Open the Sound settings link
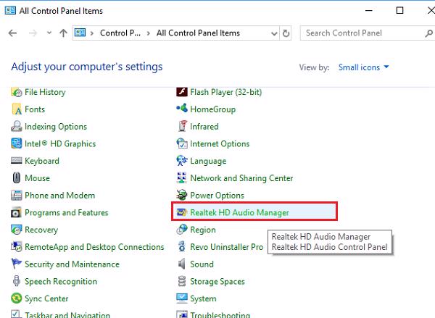The height and width of the screenshot is (318, 435). pyautogui.click(x=202, y=264)
